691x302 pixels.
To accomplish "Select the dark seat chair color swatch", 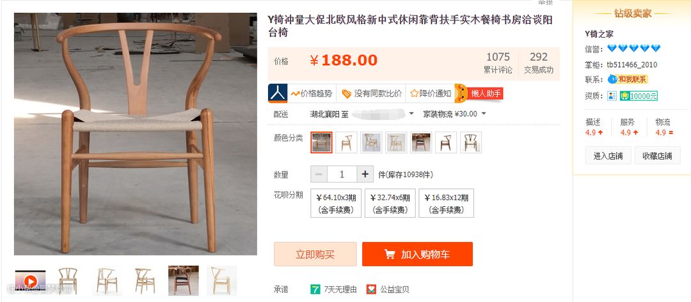I will [x=421, y=142].
